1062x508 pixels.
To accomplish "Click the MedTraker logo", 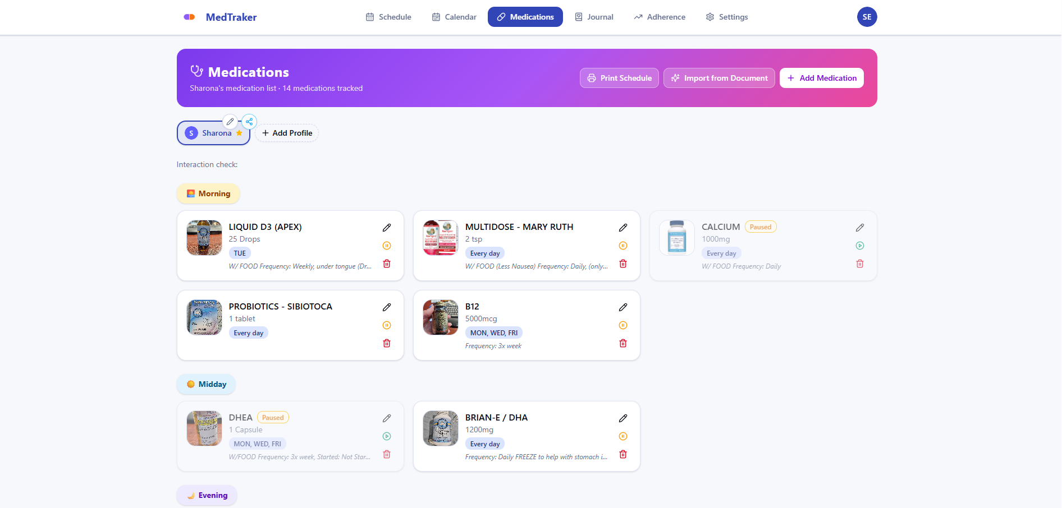I will 220,17.
